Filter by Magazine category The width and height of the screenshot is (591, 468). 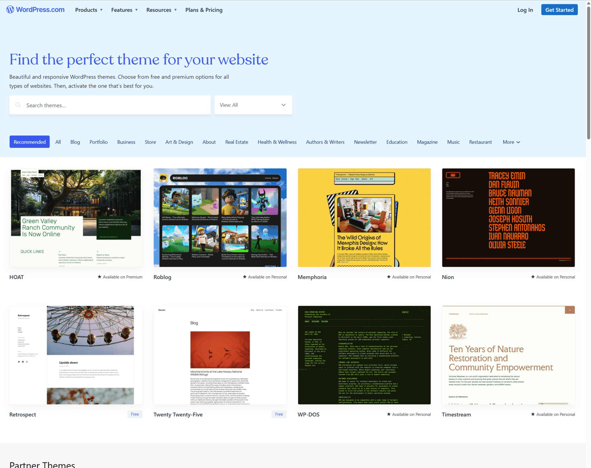(427, 142)
